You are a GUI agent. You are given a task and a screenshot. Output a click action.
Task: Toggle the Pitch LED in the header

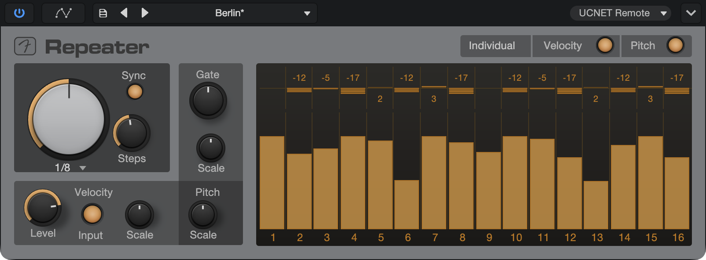tap(675, 45)
